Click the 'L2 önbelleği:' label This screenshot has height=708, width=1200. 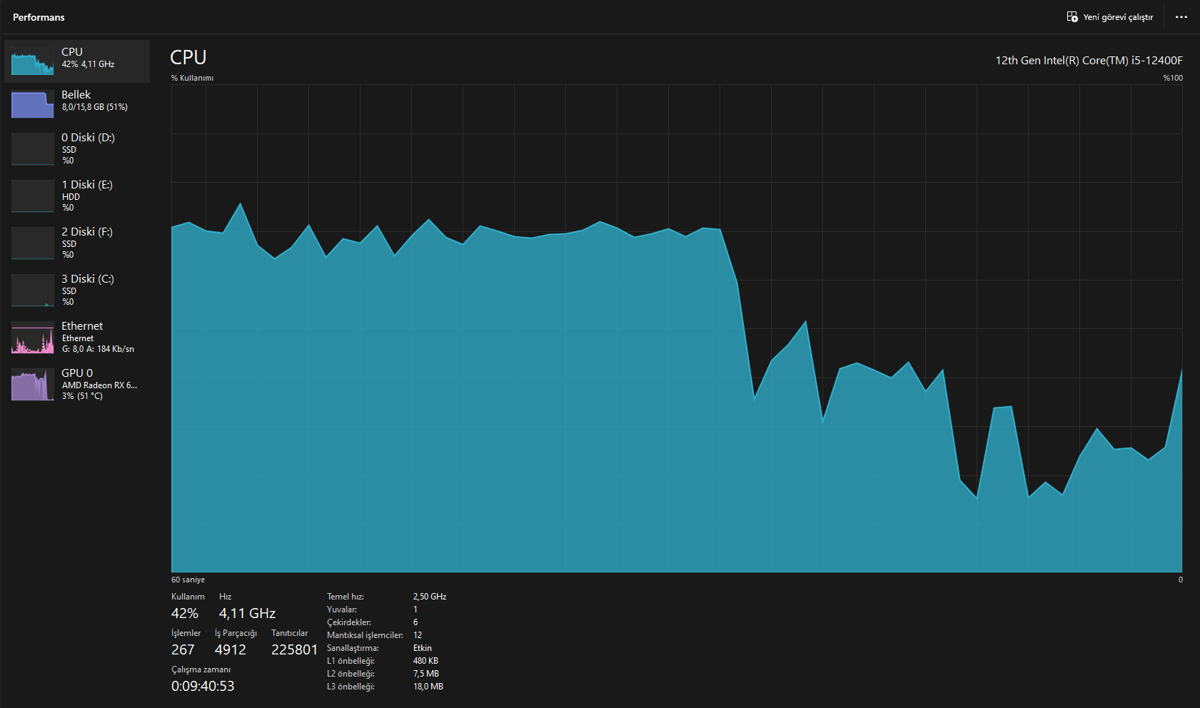tap(351, 674)
